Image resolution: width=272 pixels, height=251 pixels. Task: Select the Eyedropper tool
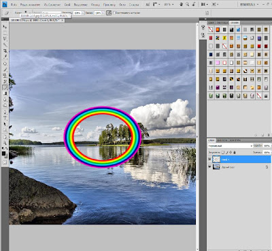point(5,57)
